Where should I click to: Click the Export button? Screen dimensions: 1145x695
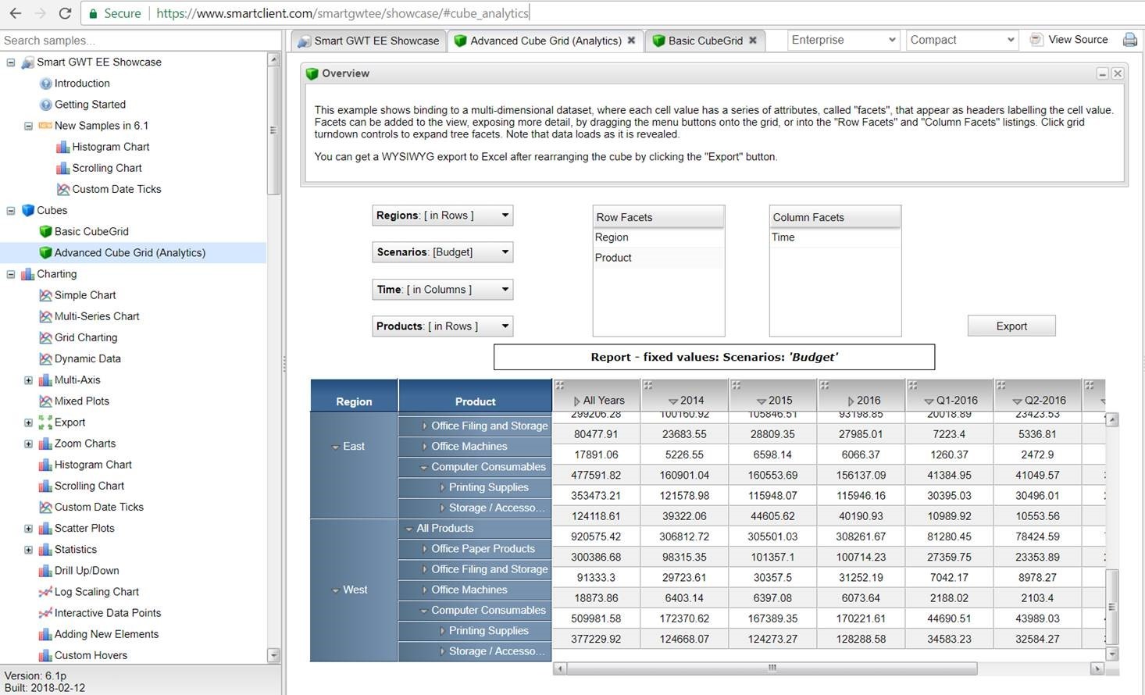point(1011,326)
